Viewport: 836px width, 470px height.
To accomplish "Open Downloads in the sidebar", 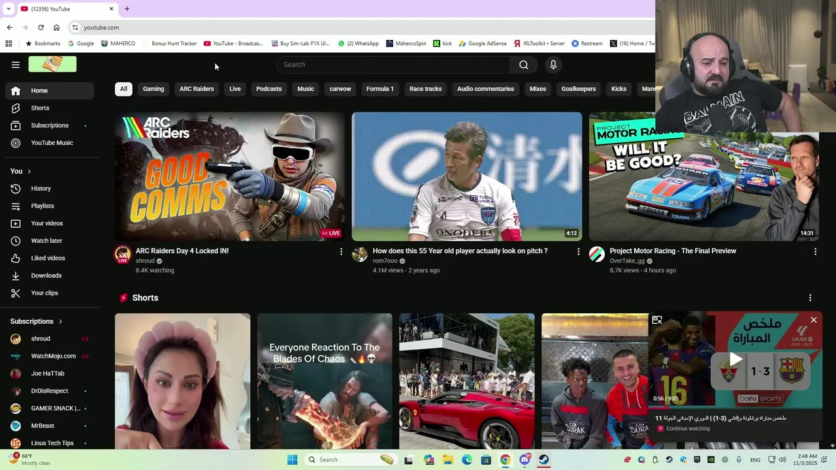I will 50,275.
